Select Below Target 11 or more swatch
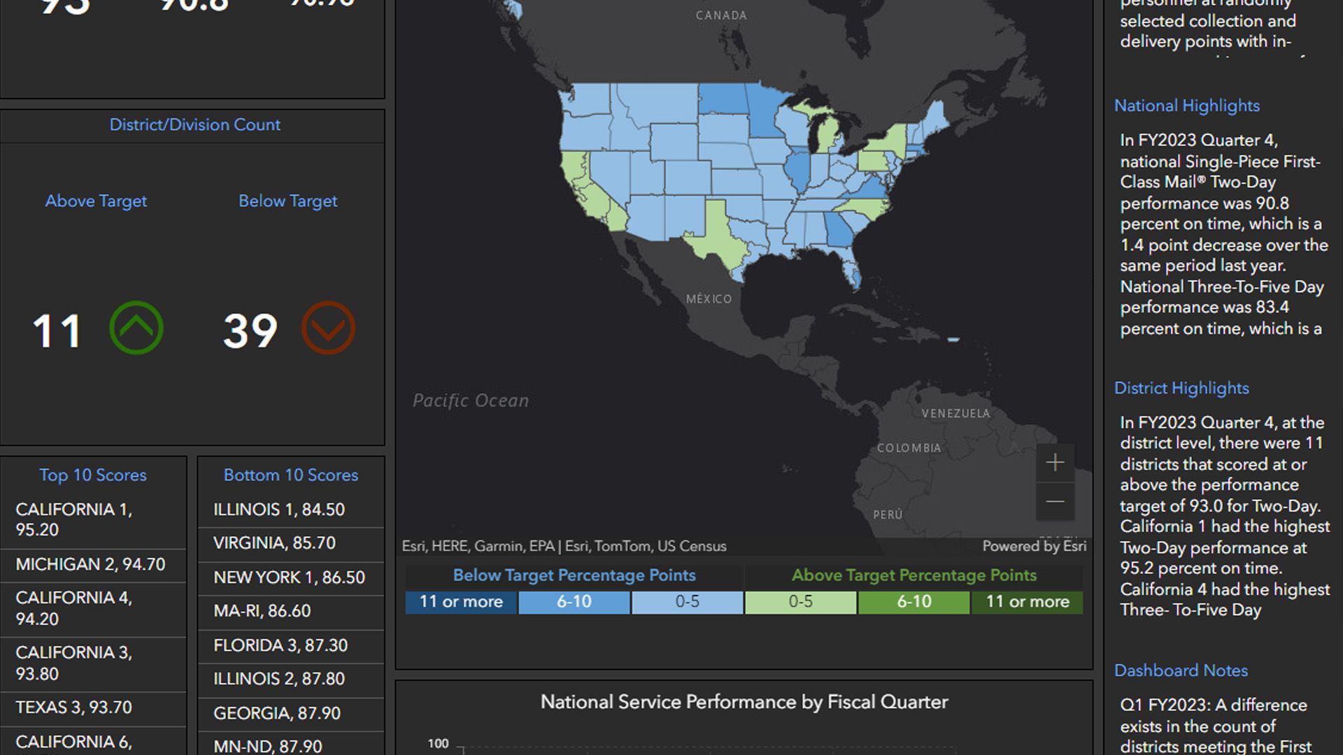This screenshot has height=755, width=1343. (x=461, y=602)
